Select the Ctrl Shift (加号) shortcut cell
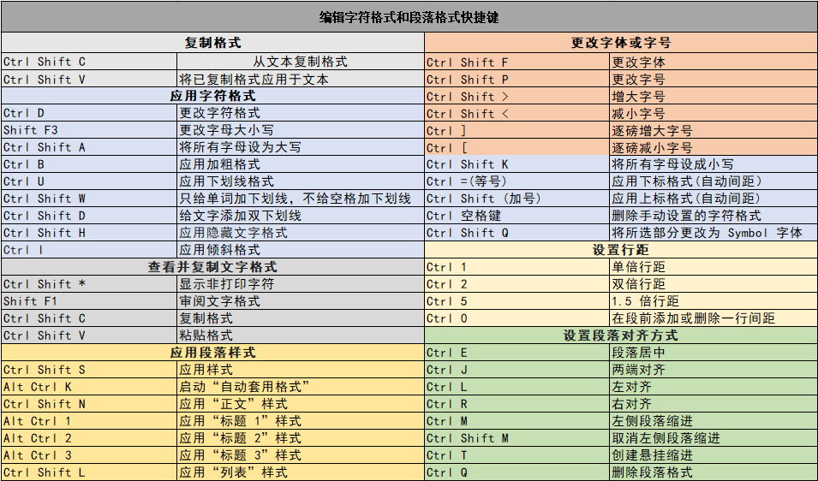818x481 pixels. coord(517,199)
